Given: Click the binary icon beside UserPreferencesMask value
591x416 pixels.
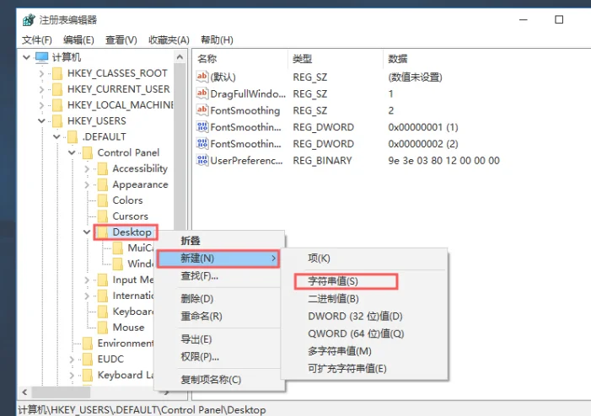Looking at the screenshot, I should click(202, 160).
